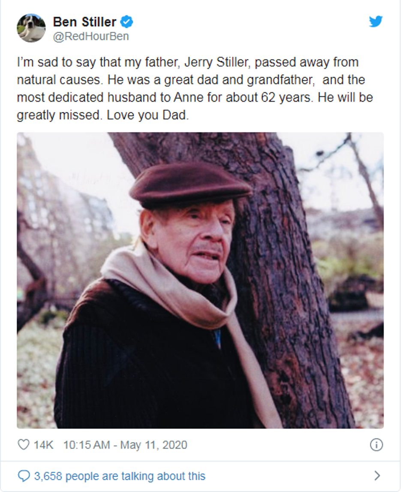
Task: Click the speech bubble conversation icon
Action: (x=24, y=476)
